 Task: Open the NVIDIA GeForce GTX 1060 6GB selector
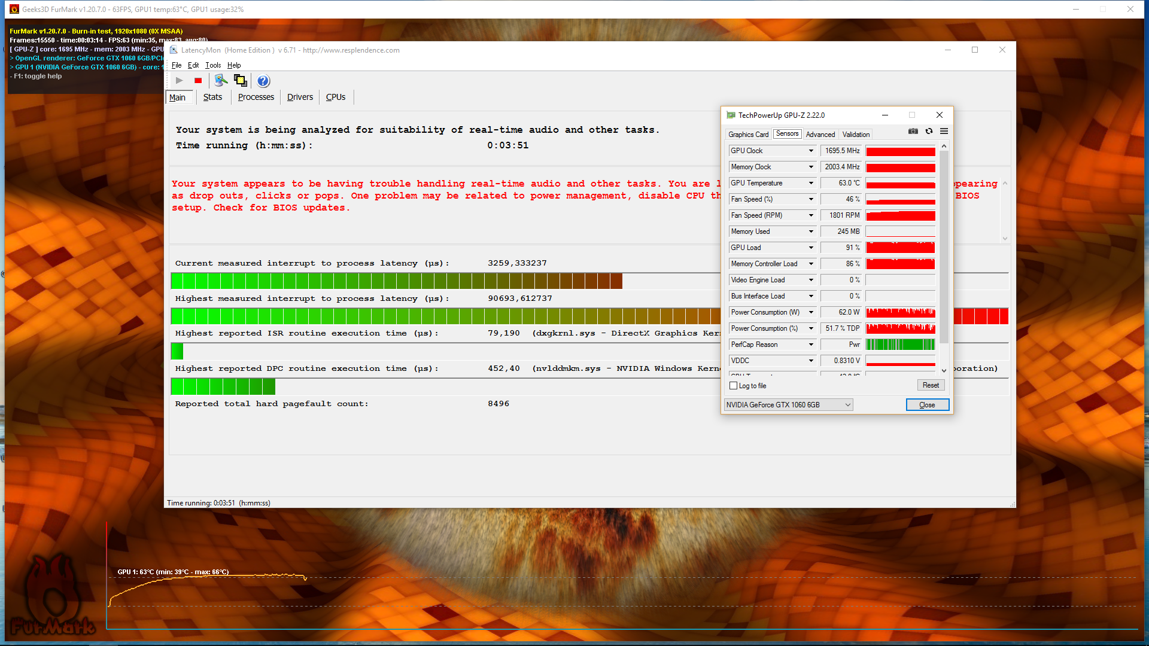click(x=788, y=405)
